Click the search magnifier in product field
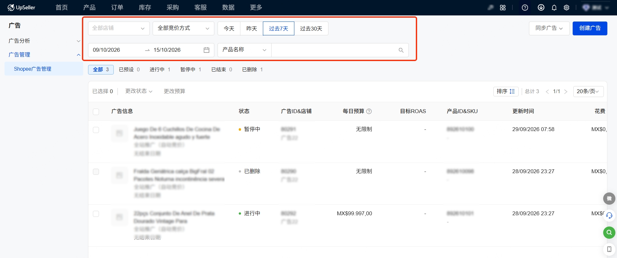The width and height of the screenshot is (617, 258). click(x=401, y=50)
